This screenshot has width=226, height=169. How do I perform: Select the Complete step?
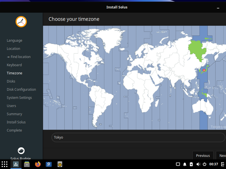click(x=14, y=130)
